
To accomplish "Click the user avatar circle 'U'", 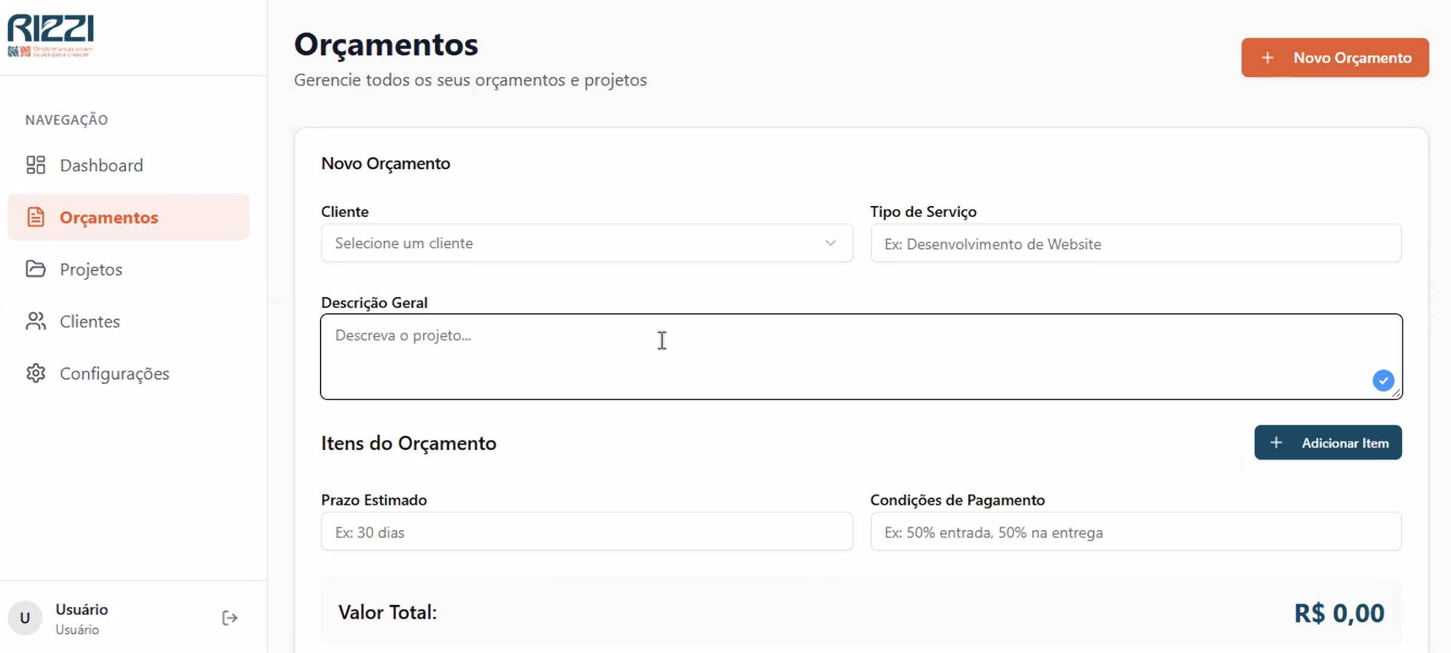I will (25, 618).
